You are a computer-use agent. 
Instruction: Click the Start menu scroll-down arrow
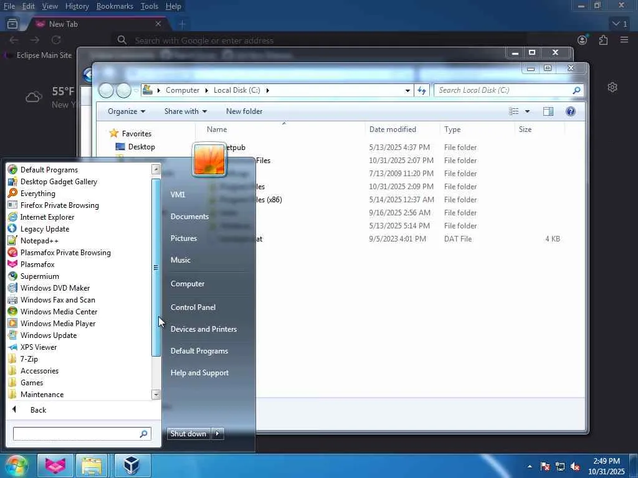(156, 394)
